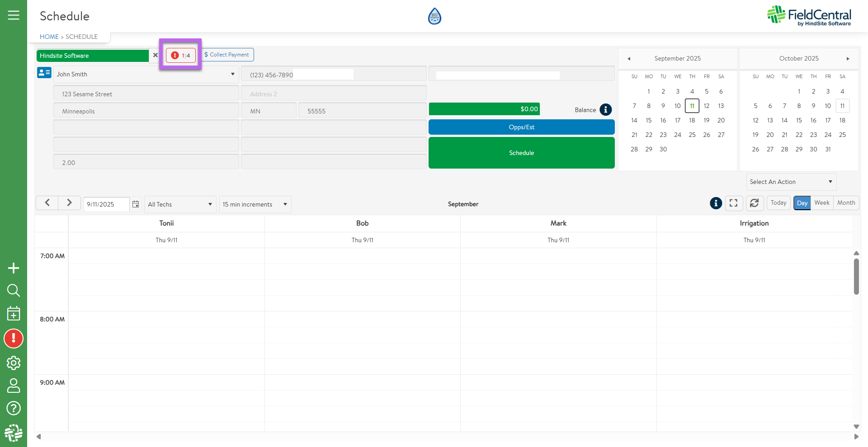This screenshot has width=868, height=447.
Task: Toggle fullscreen schedule view
Action: [x=734, y=203]
